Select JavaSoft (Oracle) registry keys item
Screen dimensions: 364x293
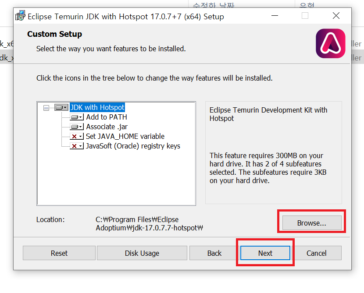tap(133, 146)
